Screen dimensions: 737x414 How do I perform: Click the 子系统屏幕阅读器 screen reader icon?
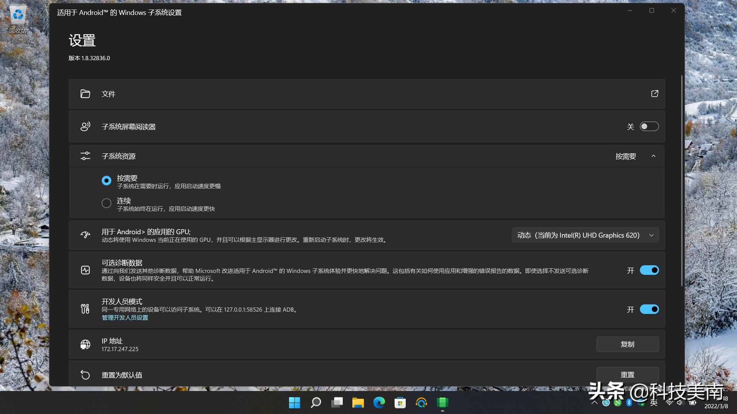85,126
